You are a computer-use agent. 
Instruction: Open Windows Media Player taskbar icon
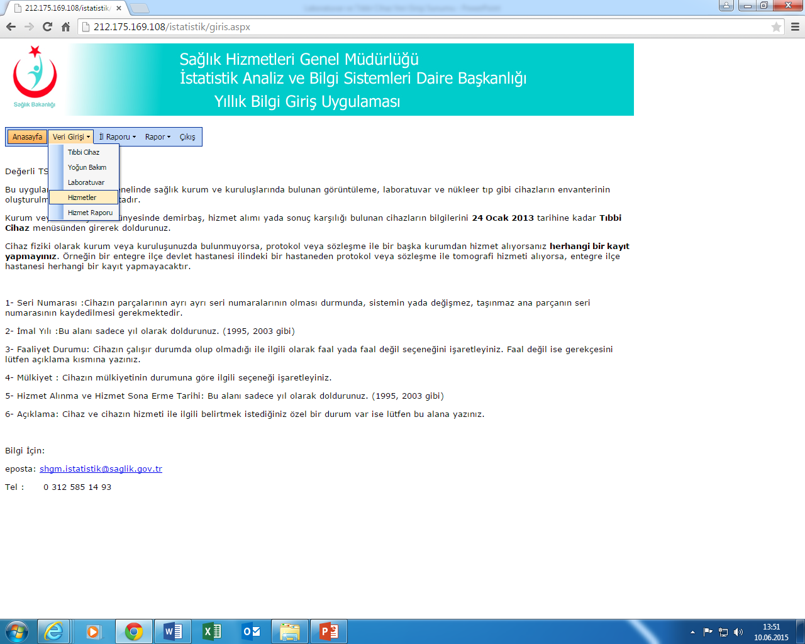[94, 631]
